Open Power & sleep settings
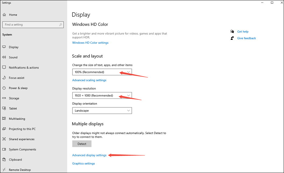 click(x=18, y=88)
